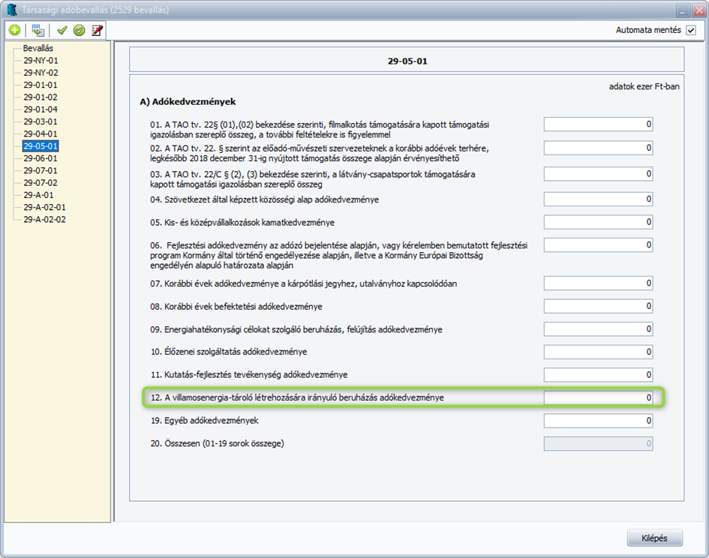Focus row 09 Energiahatékonysági beruházás input field
The height and width of the screenshot is (558, 709).
coord(598,329)
